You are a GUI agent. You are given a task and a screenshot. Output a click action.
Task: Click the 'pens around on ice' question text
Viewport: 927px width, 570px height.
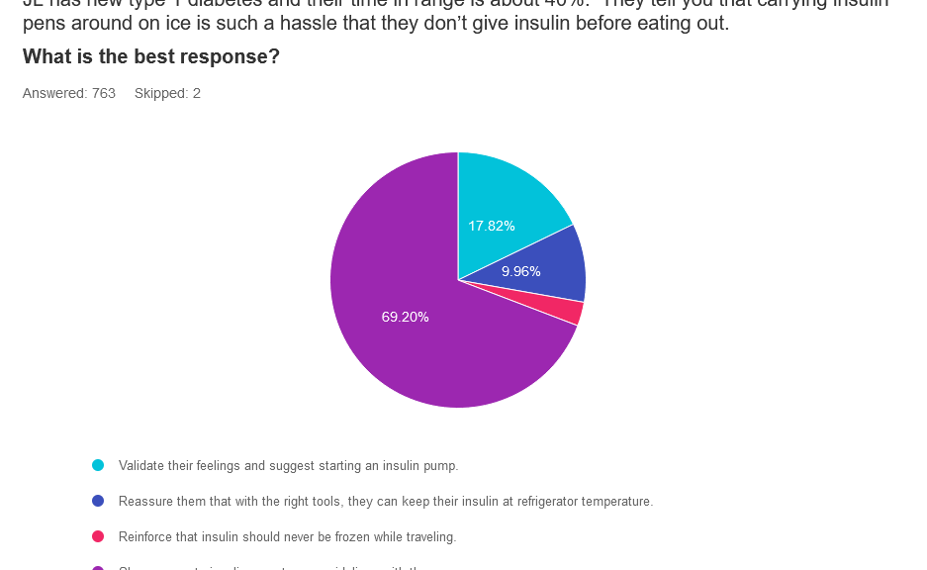376,24
